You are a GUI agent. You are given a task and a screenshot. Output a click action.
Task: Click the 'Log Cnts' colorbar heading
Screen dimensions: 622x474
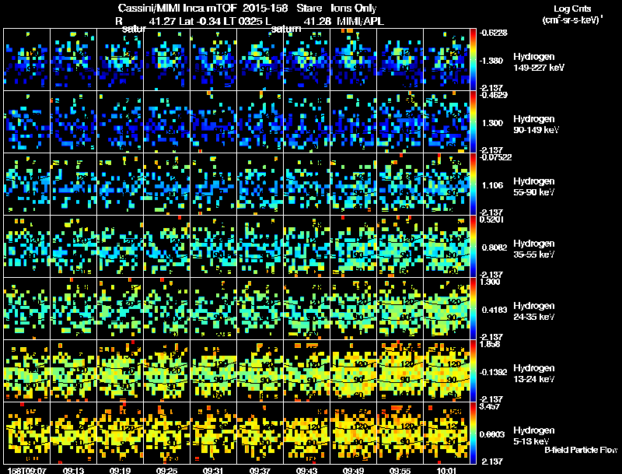(x=572, y=9)
